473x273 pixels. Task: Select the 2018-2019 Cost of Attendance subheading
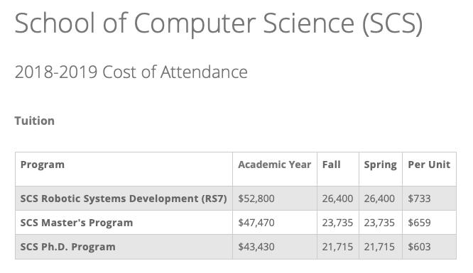131,72
